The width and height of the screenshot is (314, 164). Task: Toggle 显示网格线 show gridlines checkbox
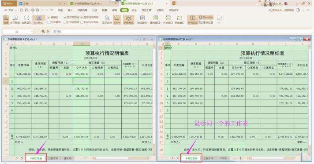pos(65,18)
